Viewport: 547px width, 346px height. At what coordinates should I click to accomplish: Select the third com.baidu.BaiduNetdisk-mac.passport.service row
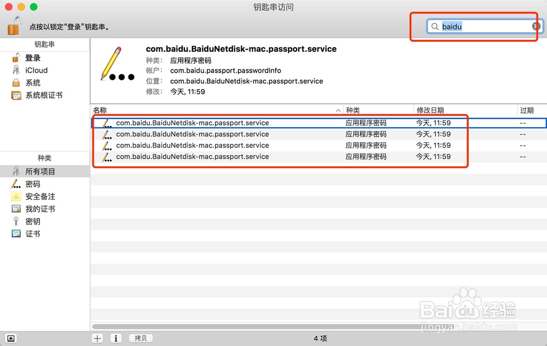(318, 145)
